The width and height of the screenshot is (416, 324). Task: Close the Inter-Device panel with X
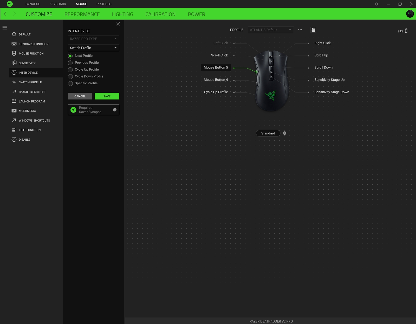click(x=118, y=24)
